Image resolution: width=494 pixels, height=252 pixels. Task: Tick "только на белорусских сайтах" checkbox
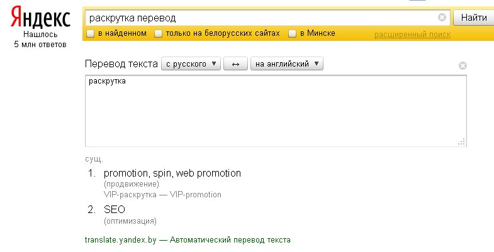(x=159, y=33)
